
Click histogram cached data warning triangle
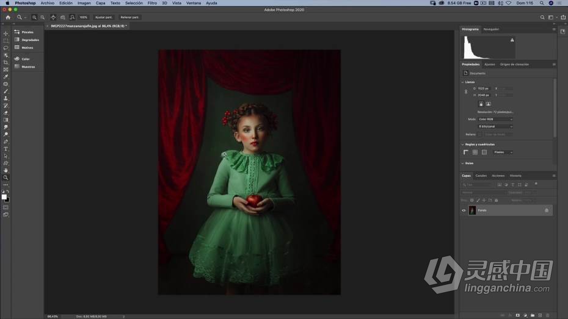pyautogui.click(x=512, y=40)
